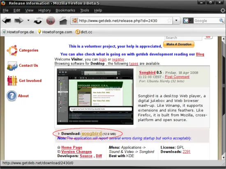Open the Google search engine selector
The image size is (226, 169).
[188, 21]
